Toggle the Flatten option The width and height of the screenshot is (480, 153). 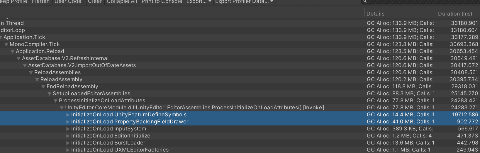(x=41, y=2)
